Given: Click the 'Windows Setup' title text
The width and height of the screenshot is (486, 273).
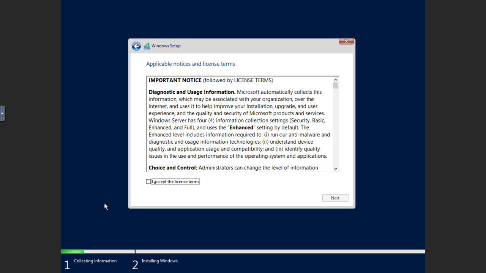Looking at the screenshot, I should [166, 46].
